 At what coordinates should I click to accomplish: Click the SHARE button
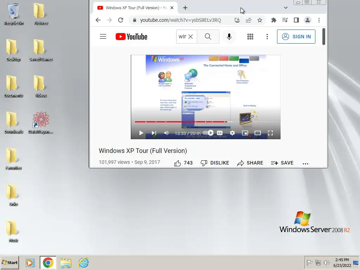[x=250, y=163]
